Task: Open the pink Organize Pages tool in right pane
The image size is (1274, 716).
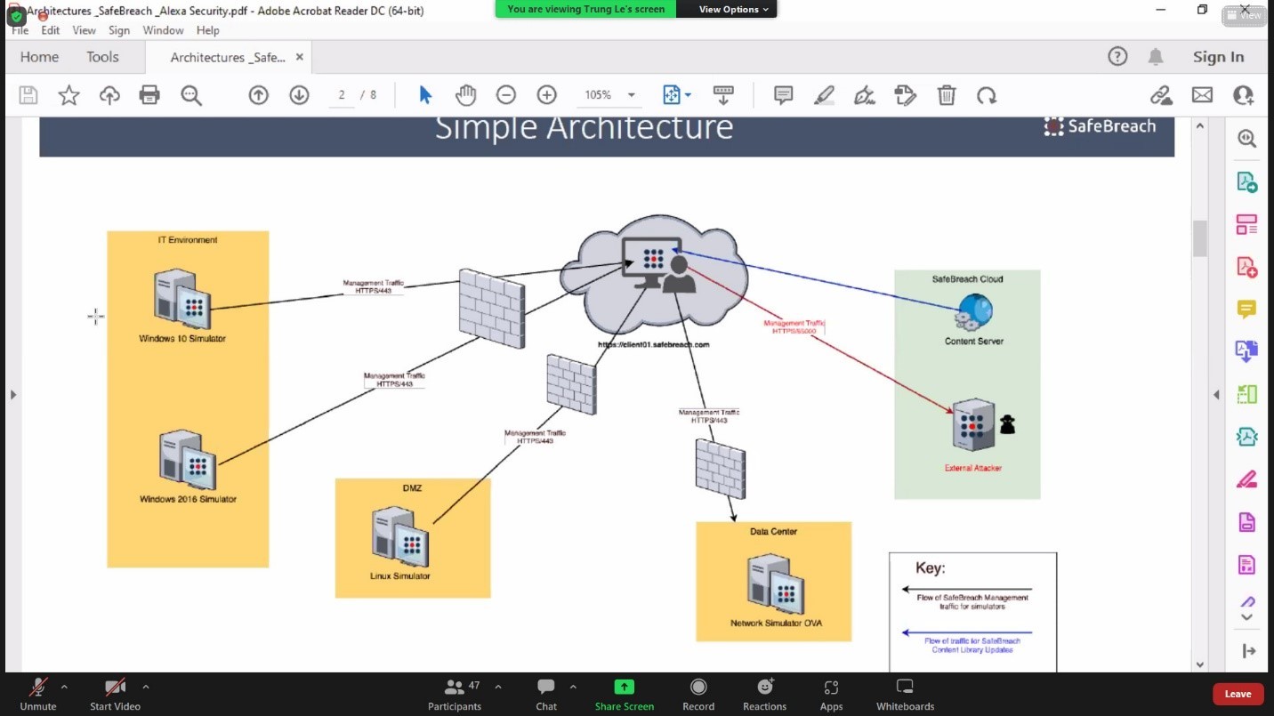Action: tap(1246, 224)
